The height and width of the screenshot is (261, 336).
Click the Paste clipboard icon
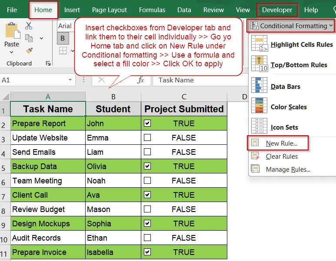click(13, 31)
